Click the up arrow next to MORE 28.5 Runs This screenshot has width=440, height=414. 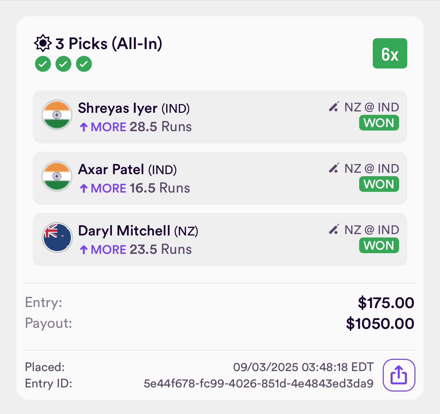point(84,127)
